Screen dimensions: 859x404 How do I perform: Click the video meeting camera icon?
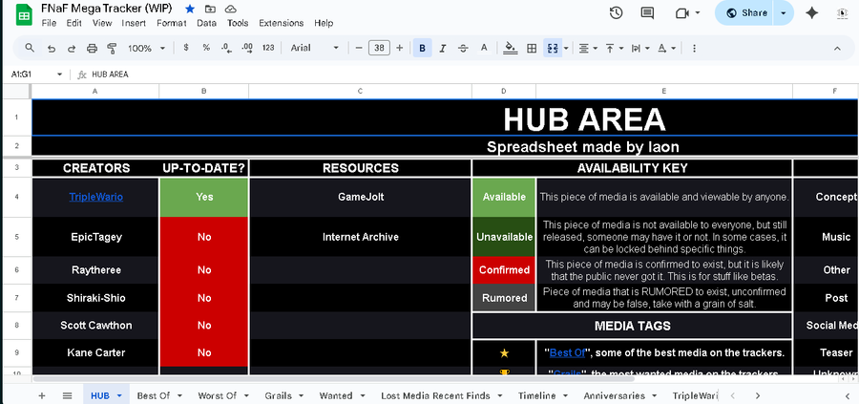tap(682, 12)
